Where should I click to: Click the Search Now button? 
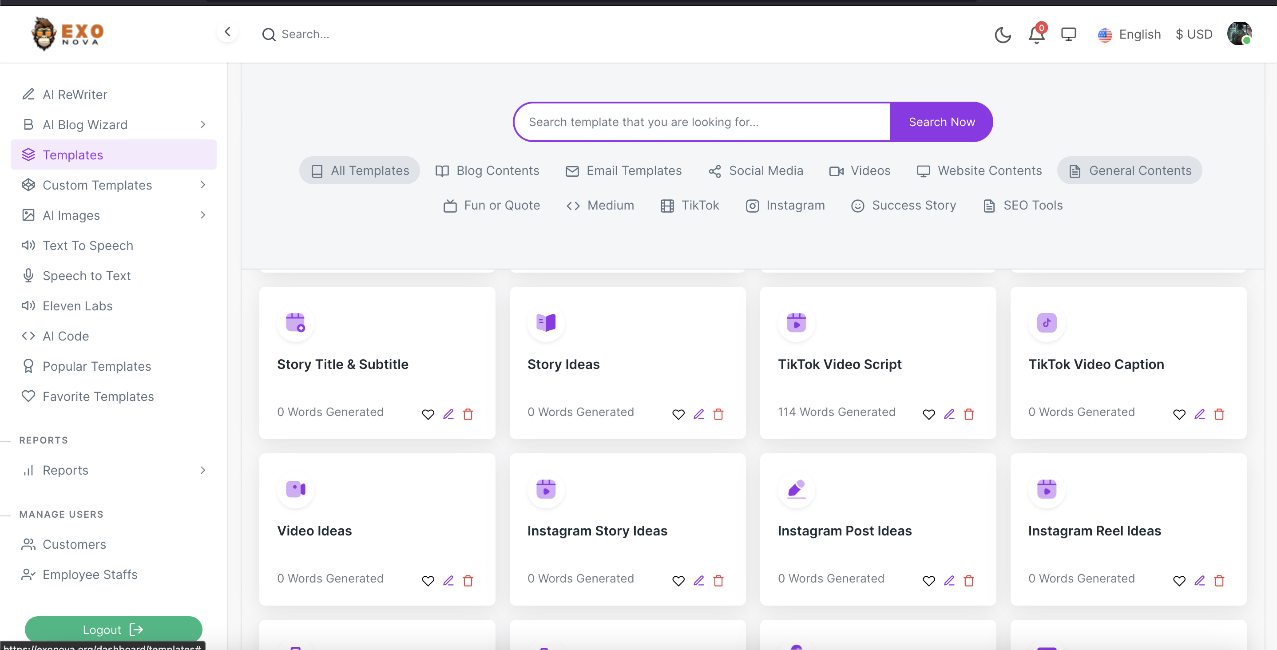[x=941, y=122]
